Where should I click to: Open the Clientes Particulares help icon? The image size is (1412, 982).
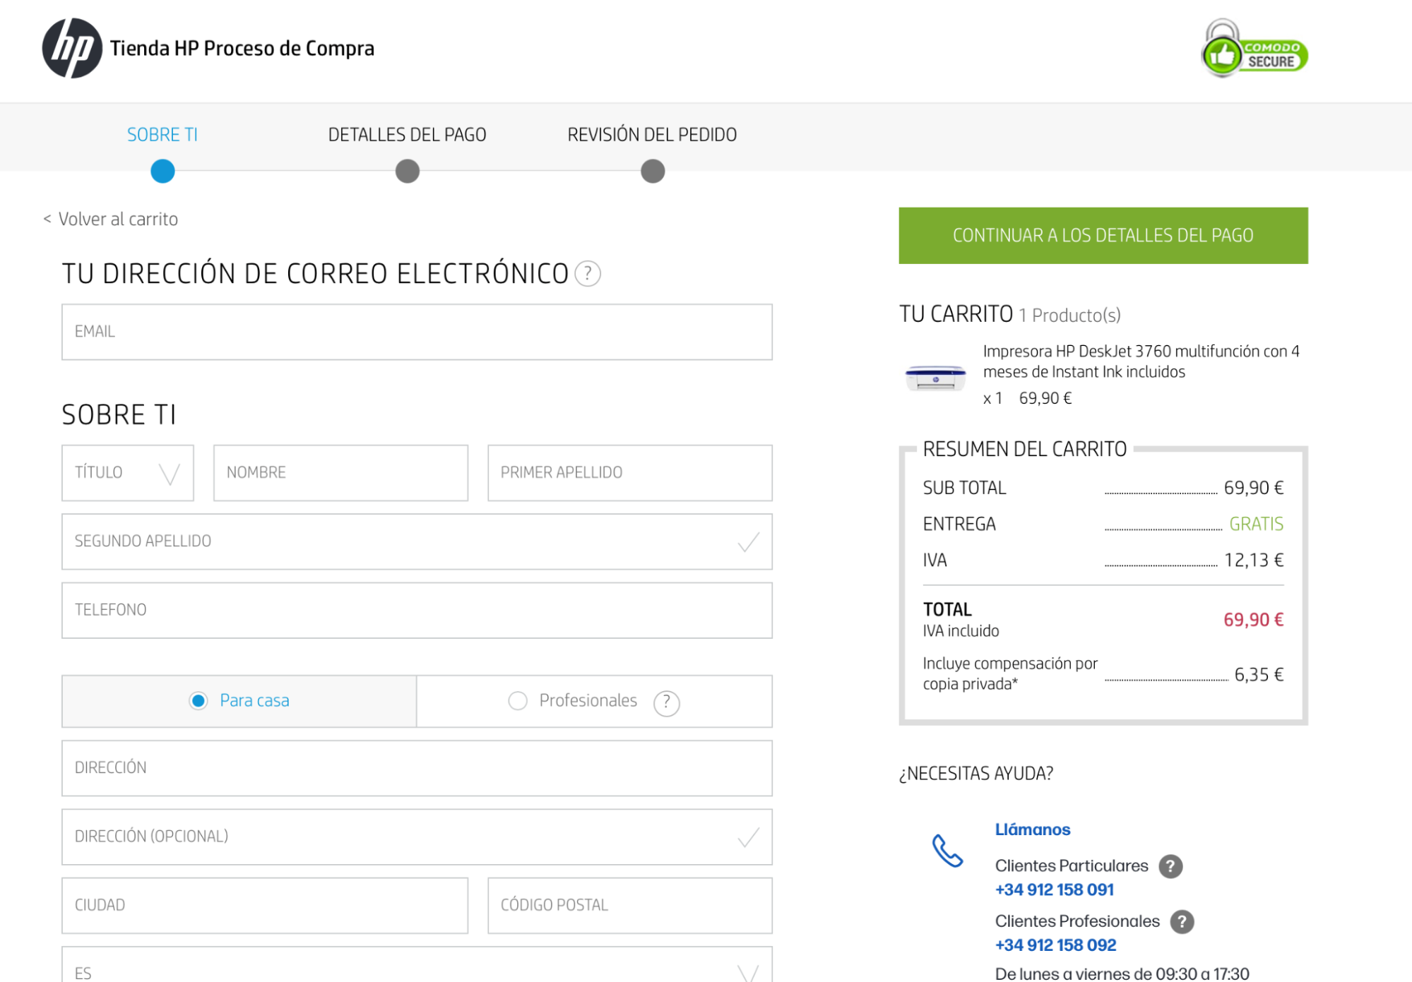[x=1170, y=866]
